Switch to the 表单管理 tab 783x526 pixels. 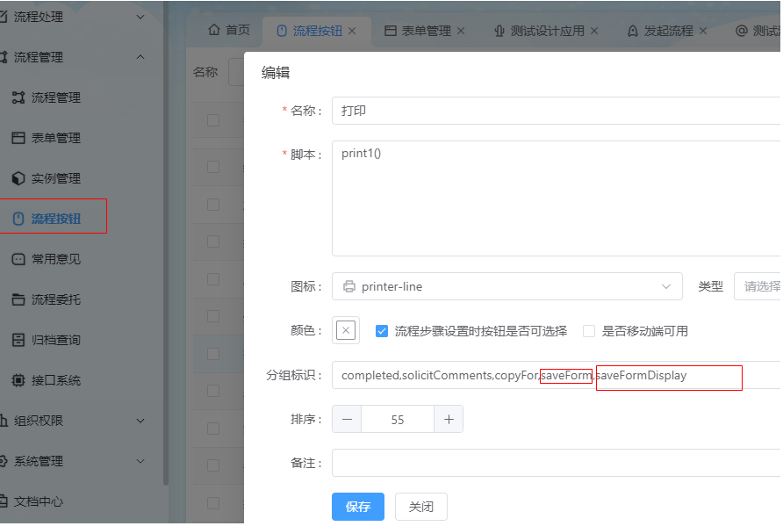425,31
